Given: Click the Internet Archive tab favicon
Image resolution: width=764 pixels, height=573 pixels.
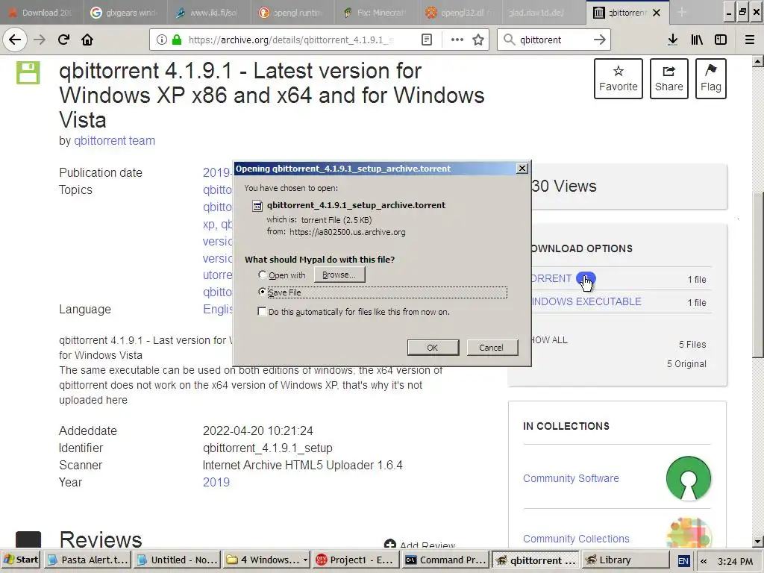Looking at the screenshot, I should tap(599, 13).
